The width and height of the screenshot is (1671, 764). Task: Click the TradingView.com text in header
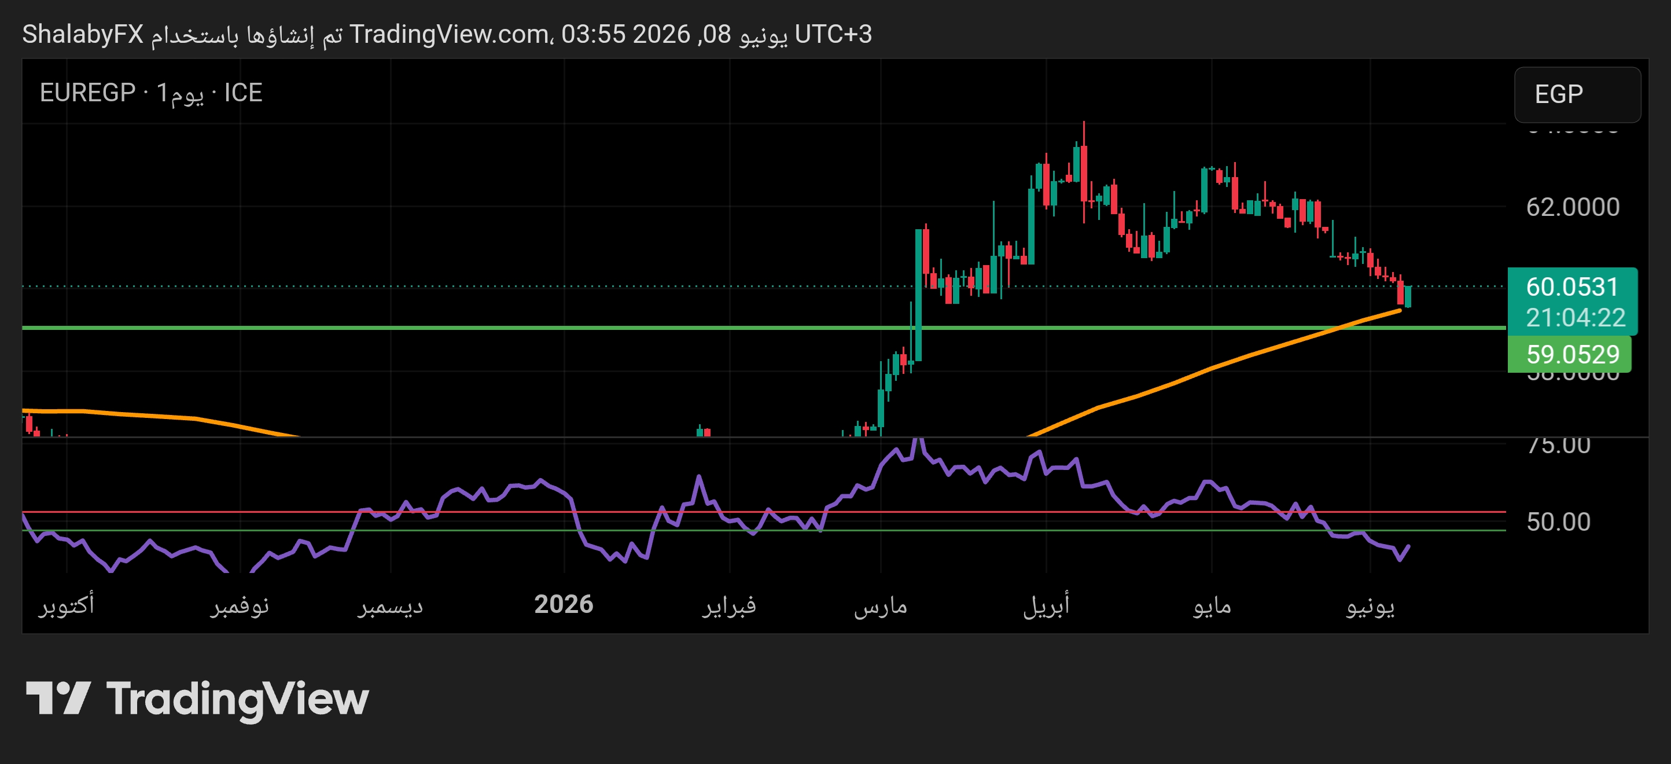click(x=449, y=34)
